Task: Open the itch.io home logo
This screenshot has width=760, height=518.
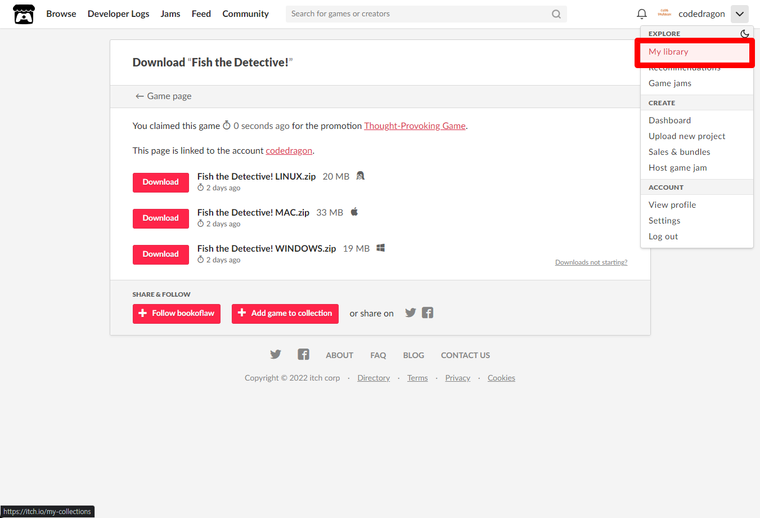Action: (24, 14)
